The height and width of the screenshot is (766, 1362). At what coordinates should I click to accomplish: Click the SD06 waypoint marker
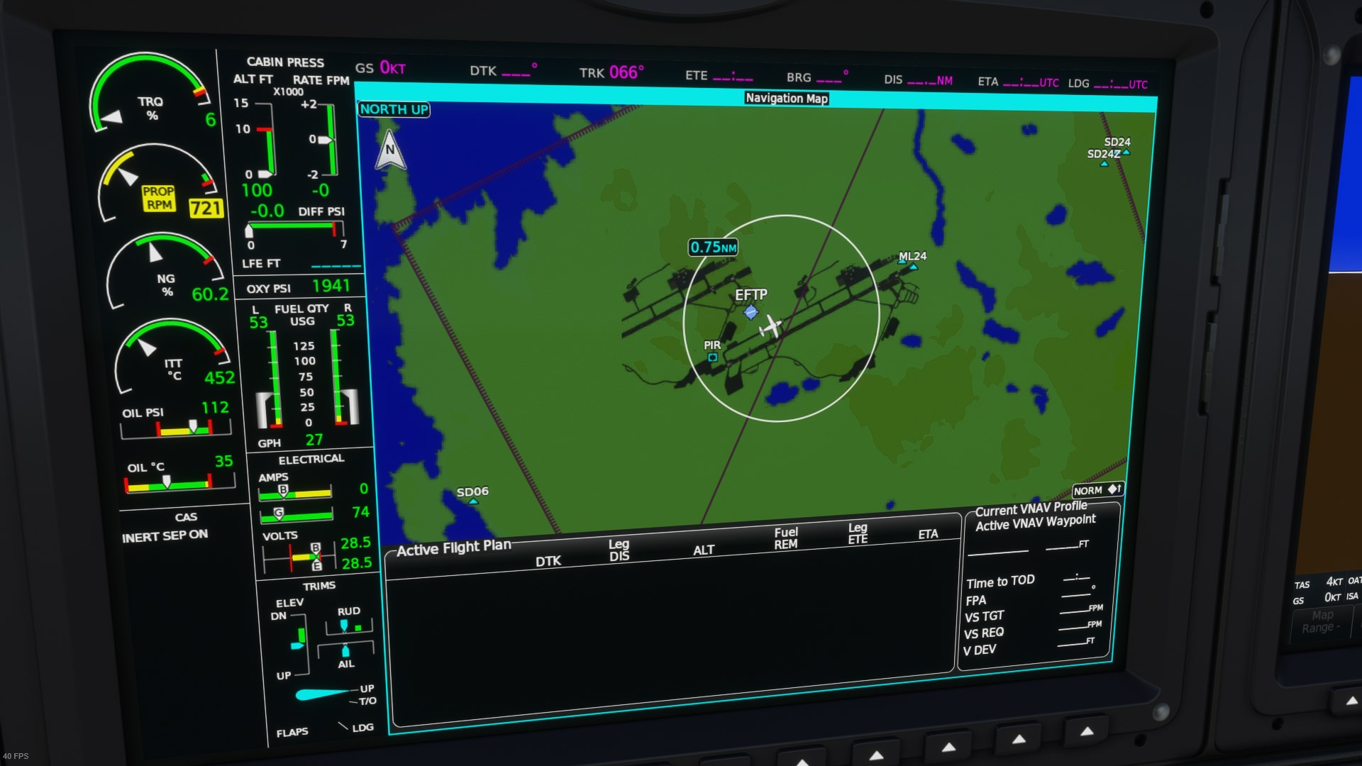click(x=473, y=501)
